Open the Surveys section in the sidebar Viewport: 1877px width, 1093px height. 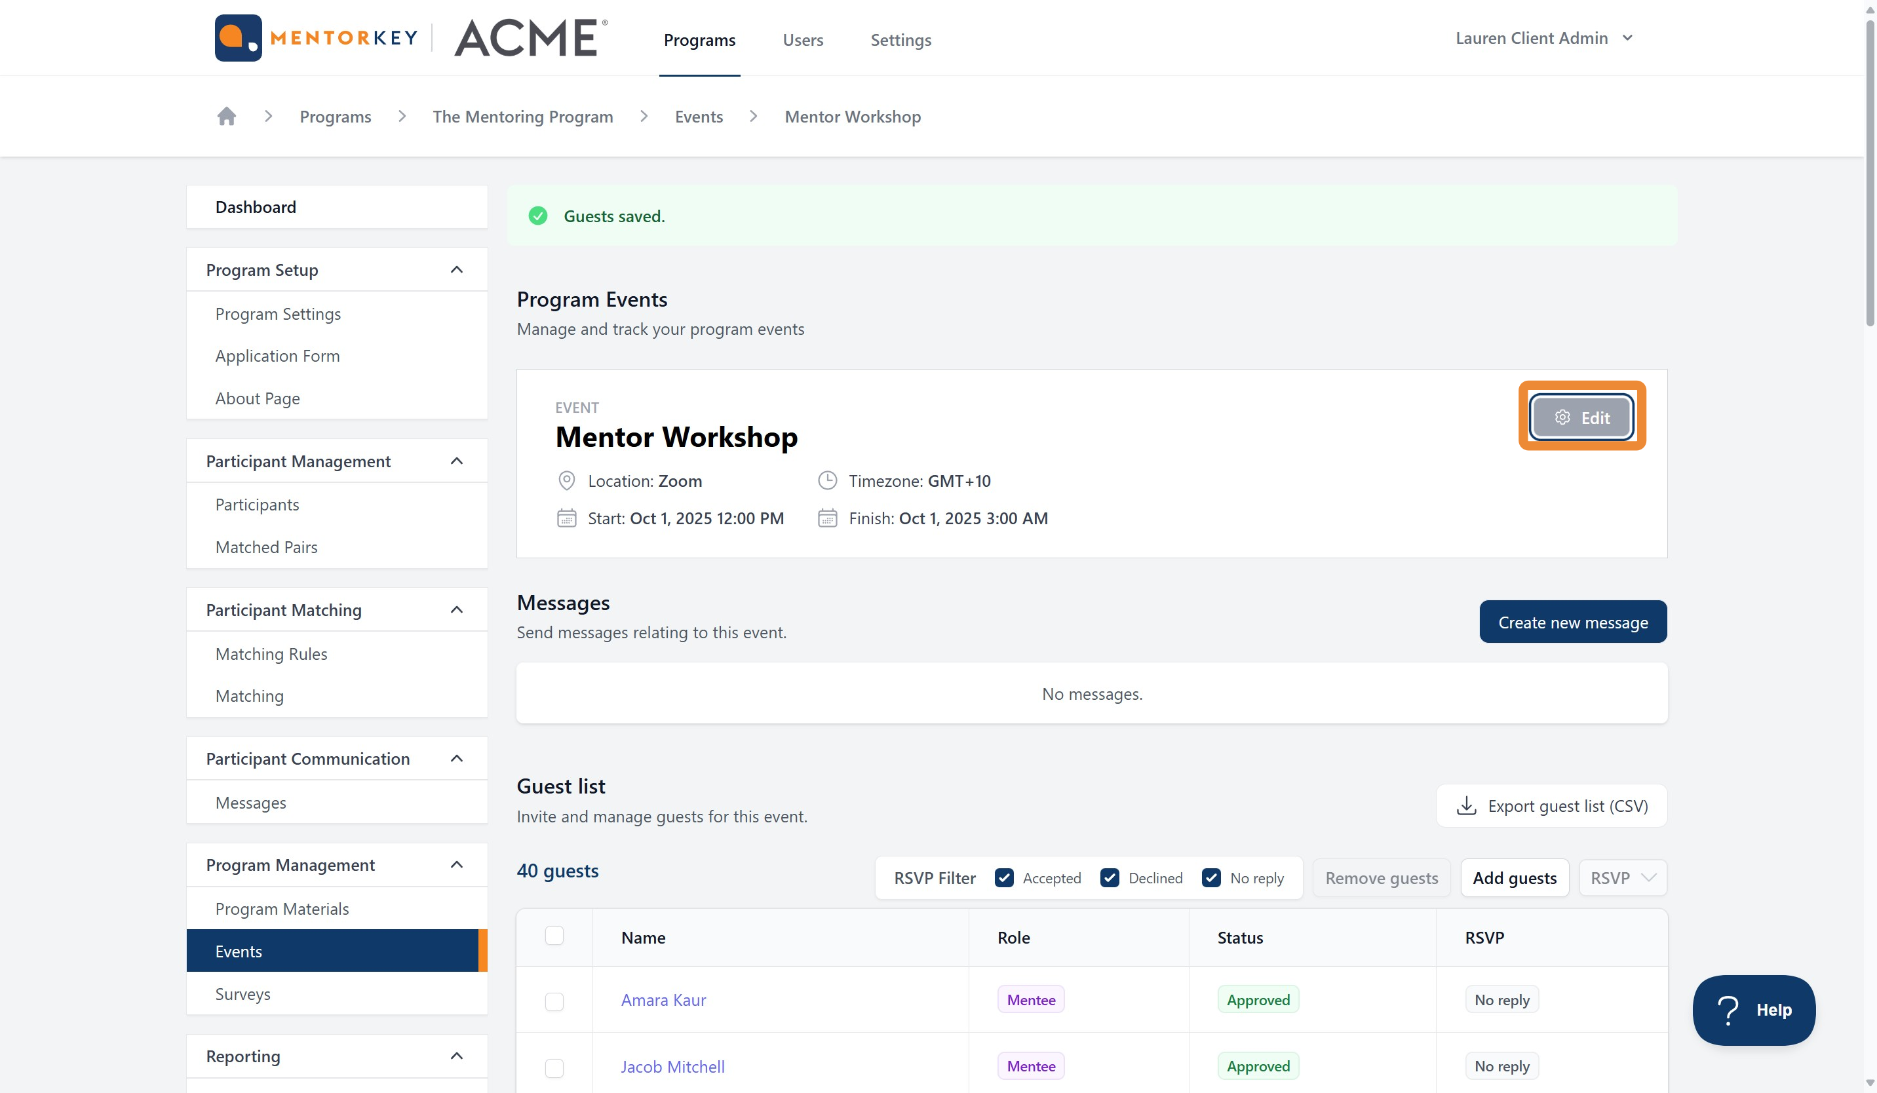tap(243, 993)
